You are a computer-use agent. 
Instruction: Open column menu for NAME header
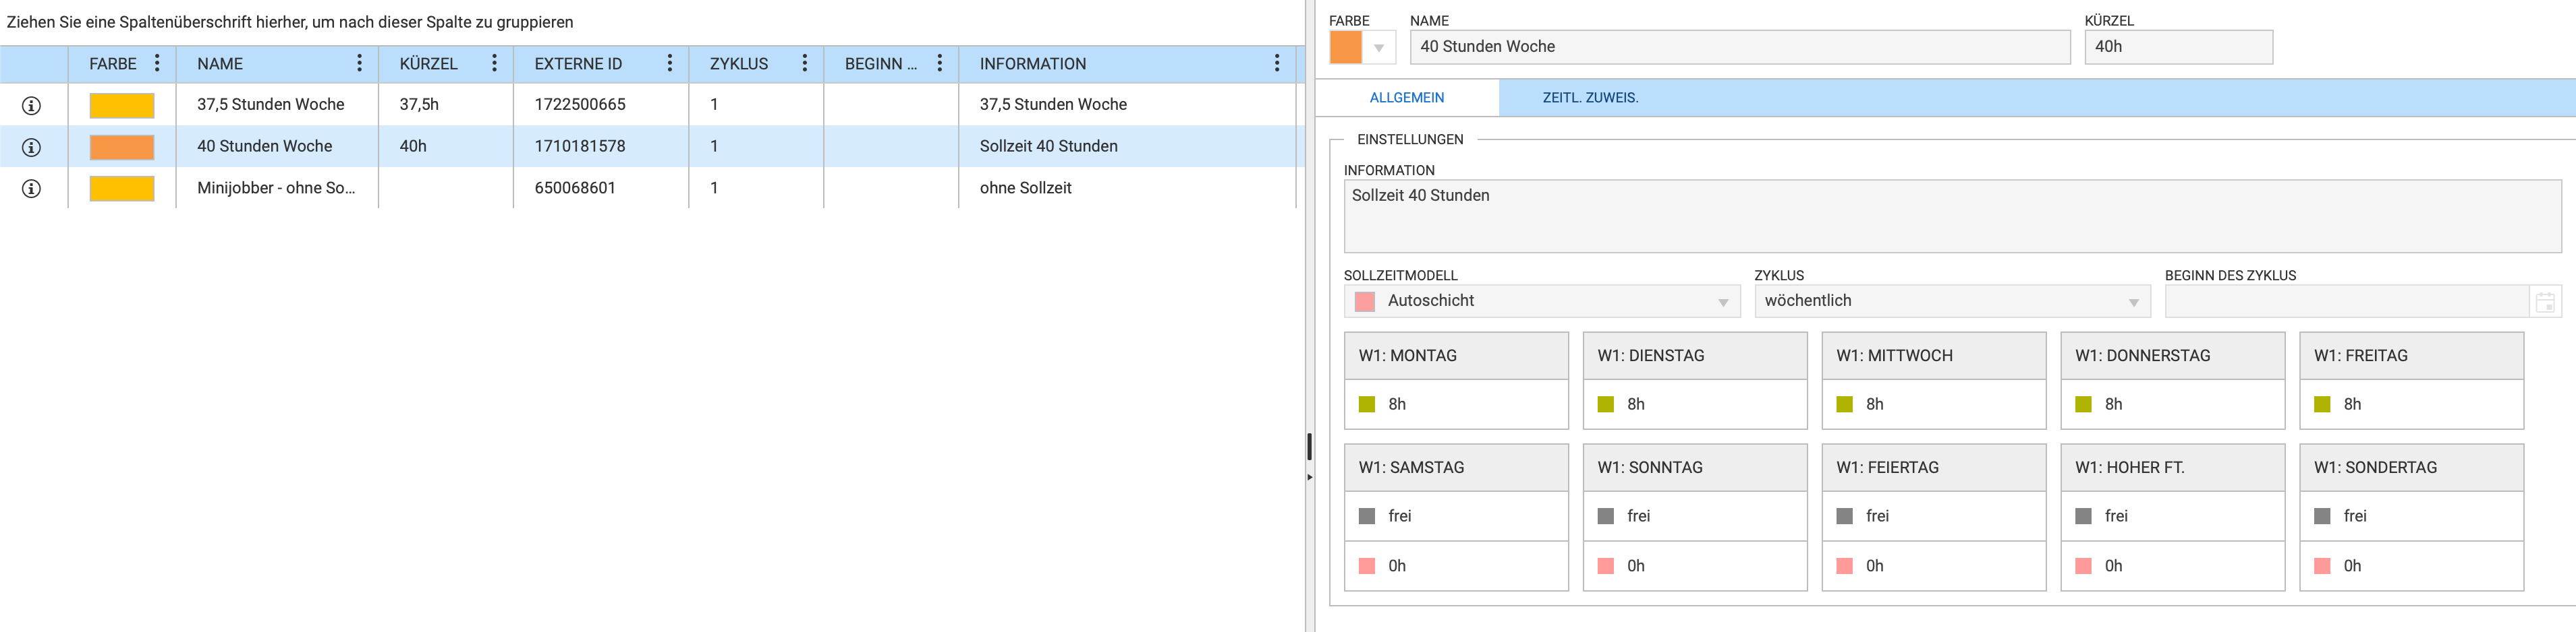[359, 64]
